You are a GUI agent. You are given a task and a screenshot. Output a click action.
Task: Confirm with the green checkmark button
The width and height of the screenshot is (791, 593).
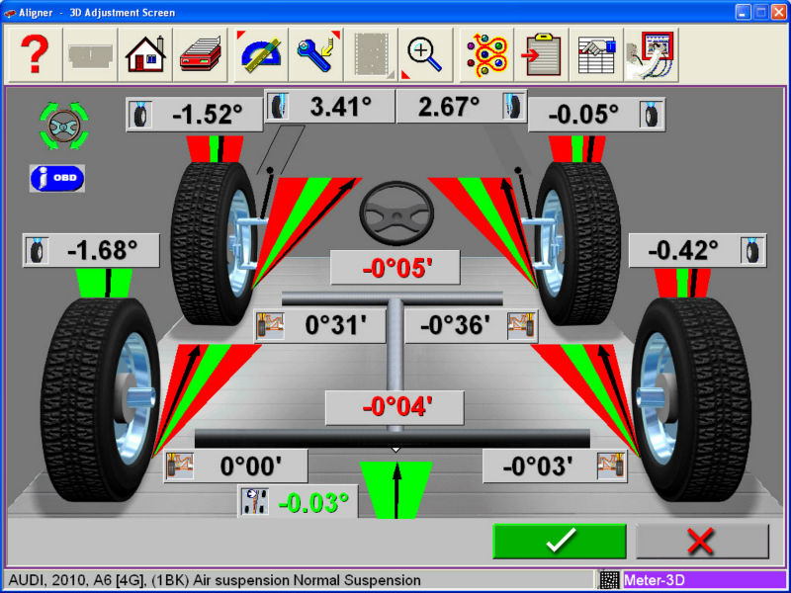pos(560,541)
